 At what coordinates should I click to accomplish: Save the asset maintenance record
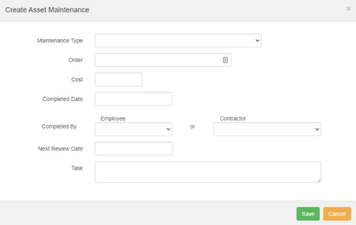[x=308, y=214]
